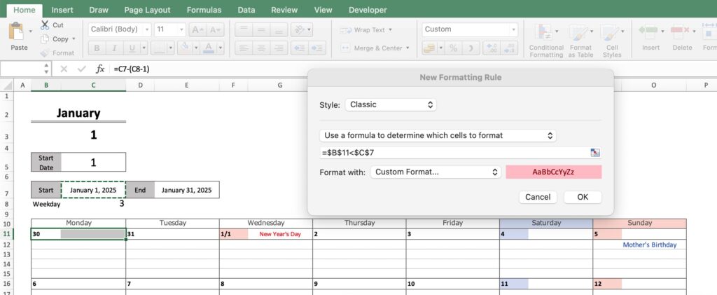Expand the rule type formula dropdown

(438, 135)
